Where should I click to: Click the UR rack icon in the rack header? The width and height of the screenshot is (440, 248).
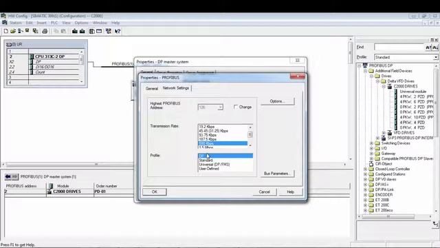click(9, 44)
